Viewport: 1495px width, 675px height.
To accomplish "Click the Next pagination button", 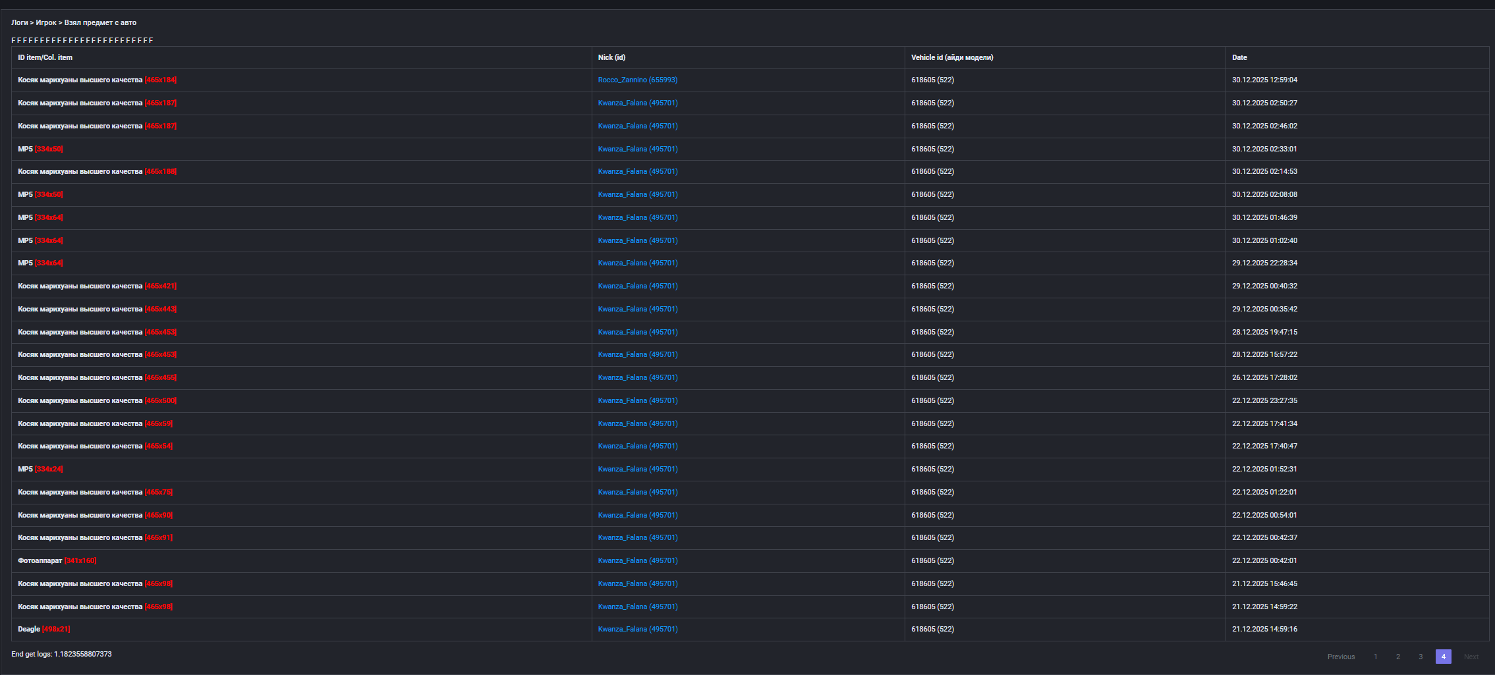I will 1471,657.
